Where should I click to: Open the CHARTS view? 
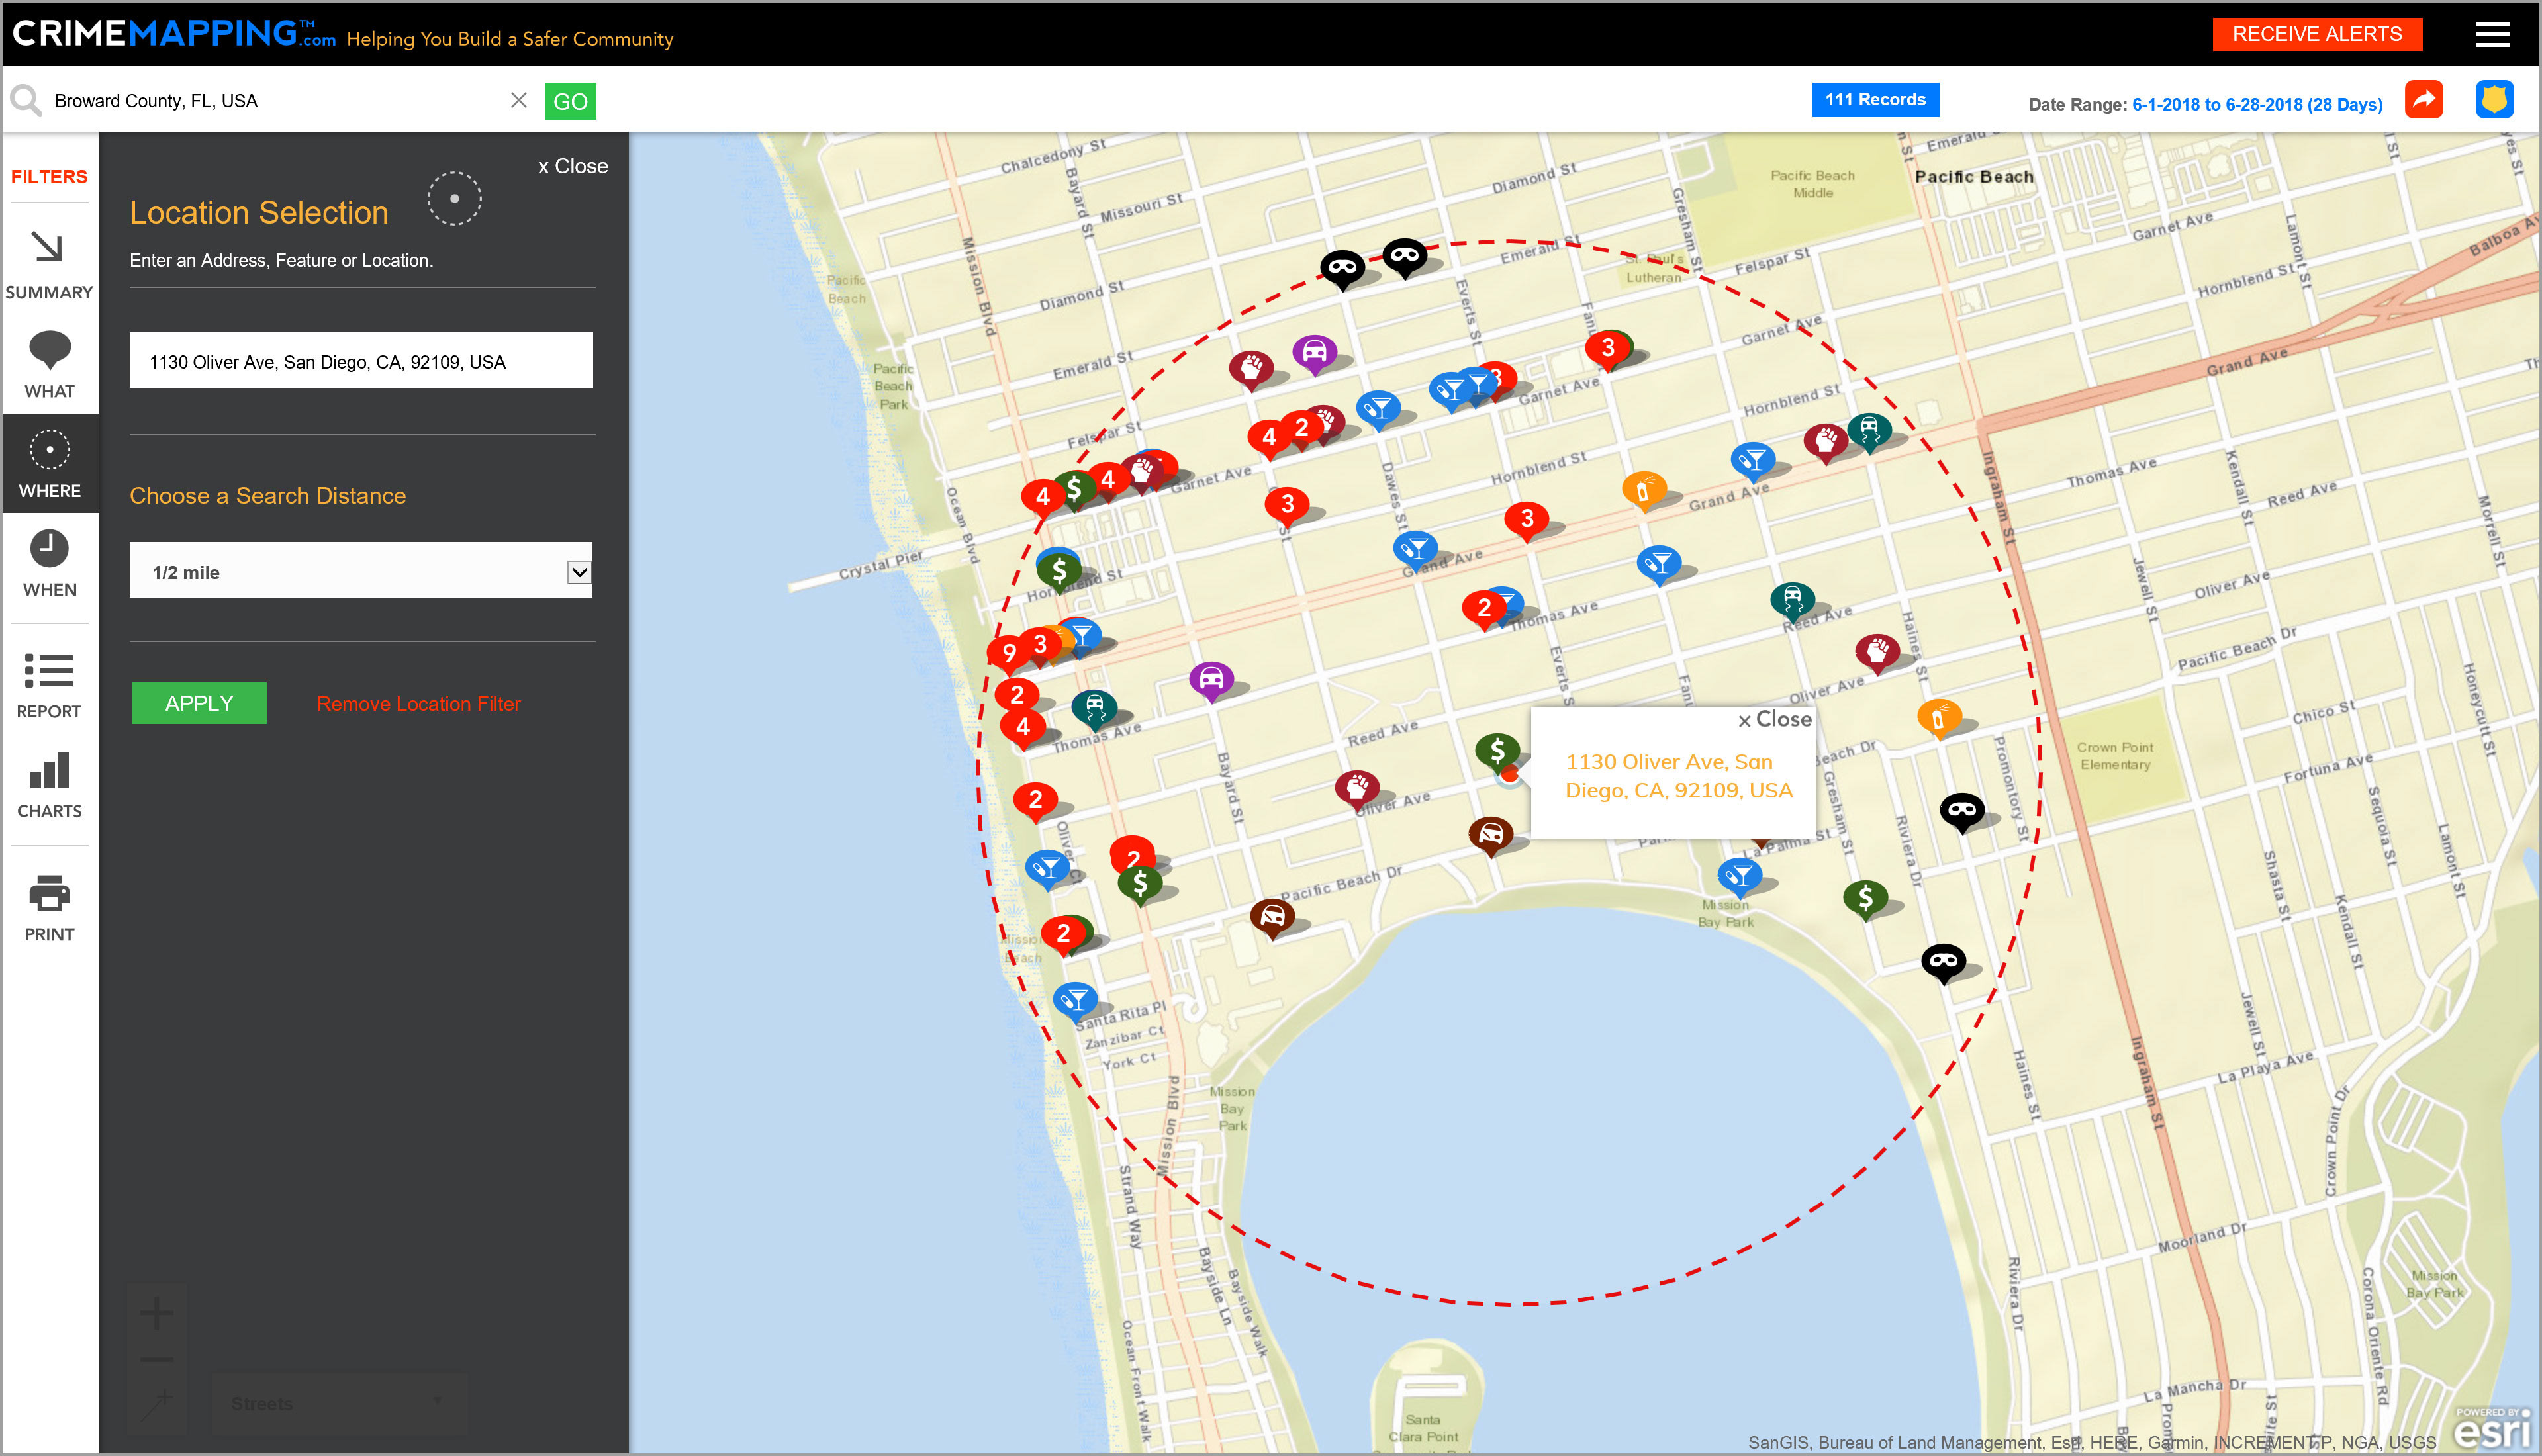[49, 786]
